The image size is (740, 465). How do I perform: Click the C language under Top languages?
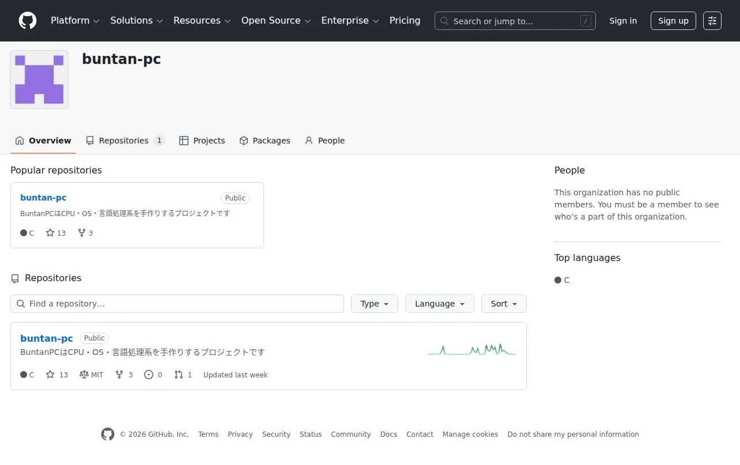(562, 280)
